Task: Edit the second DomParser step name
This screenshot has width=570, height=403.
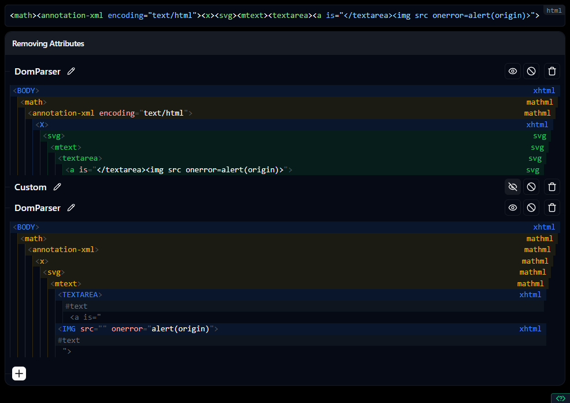Action: pos(71,208)
